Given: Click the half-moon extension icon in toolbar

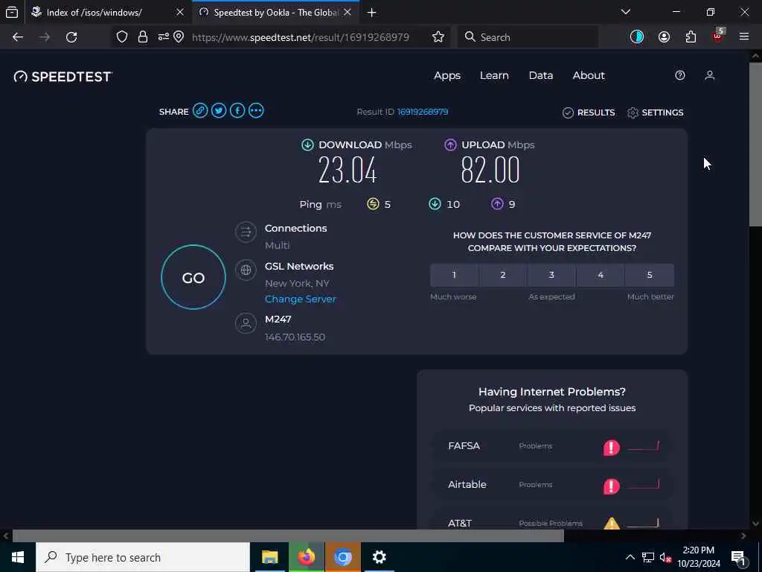Looking at the screenshot, I should (637, 37).
